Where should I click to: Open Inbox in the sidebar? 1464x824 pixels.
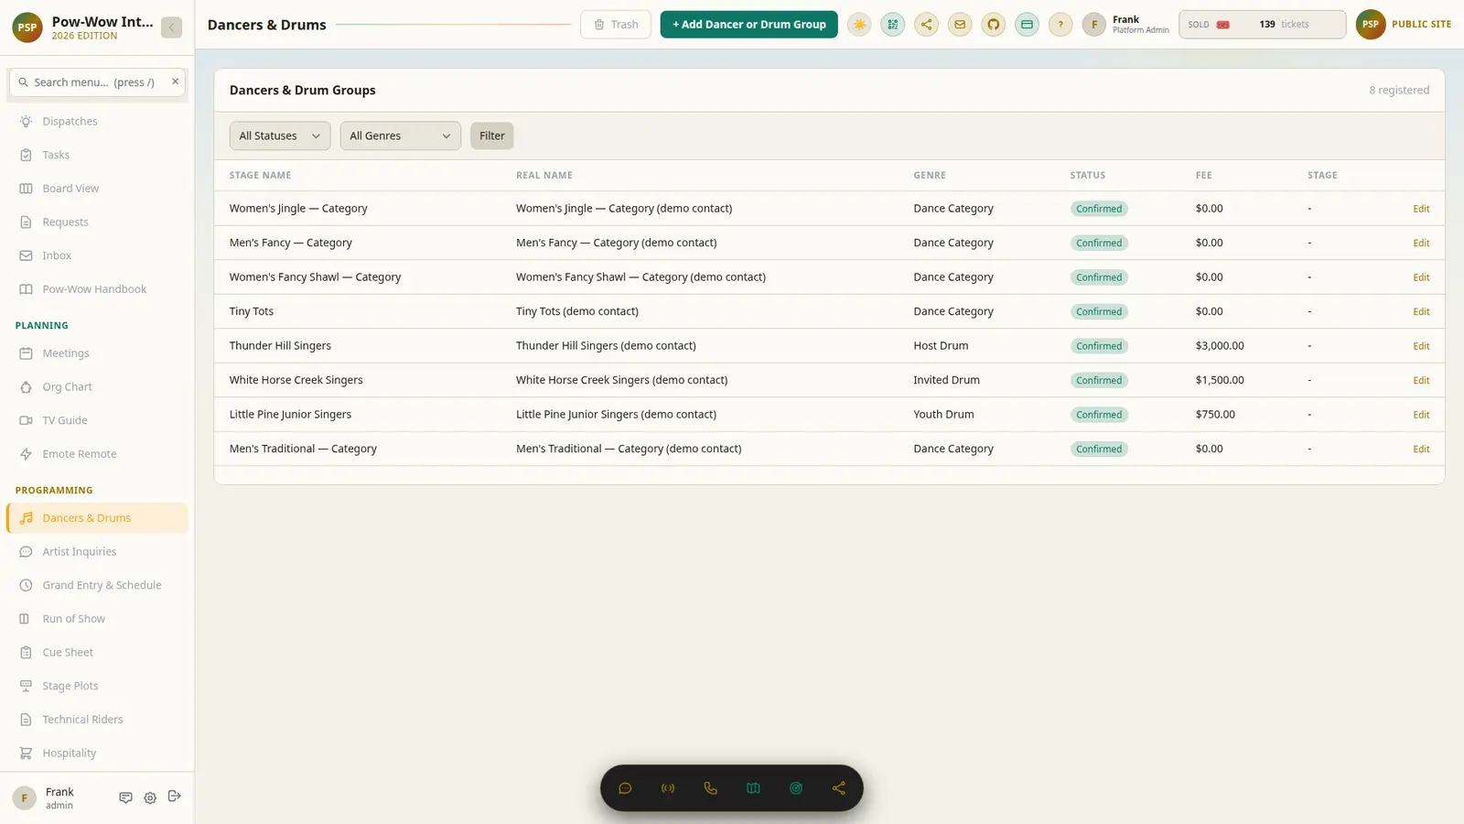97,255
